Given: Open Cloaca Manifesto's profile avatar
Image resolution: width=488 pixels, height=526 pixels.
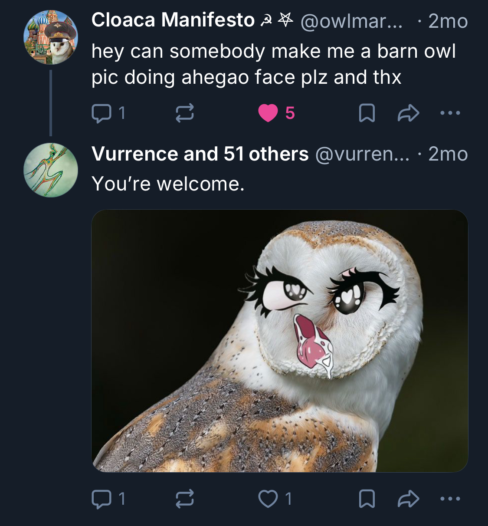Looking at the screenshot, I should (x=51, y=37).
